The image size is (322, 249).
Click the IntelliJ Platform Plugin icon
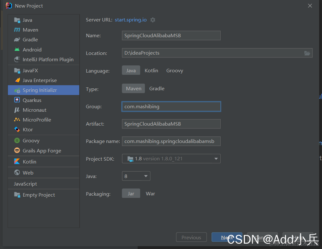(17, 59)
